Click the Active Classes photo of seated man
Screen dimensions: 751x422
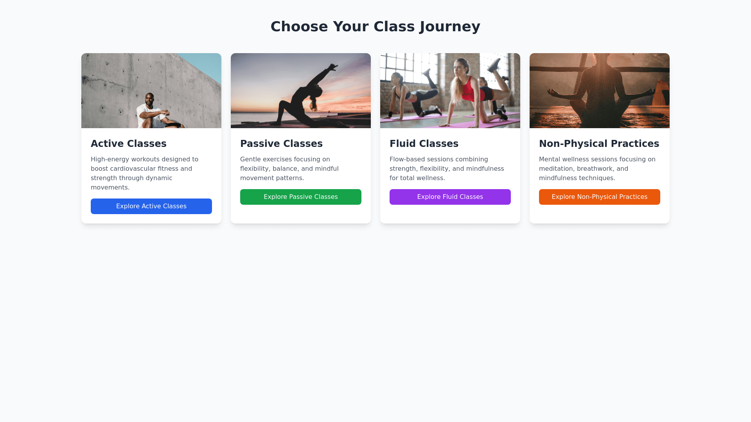(151, 91)
